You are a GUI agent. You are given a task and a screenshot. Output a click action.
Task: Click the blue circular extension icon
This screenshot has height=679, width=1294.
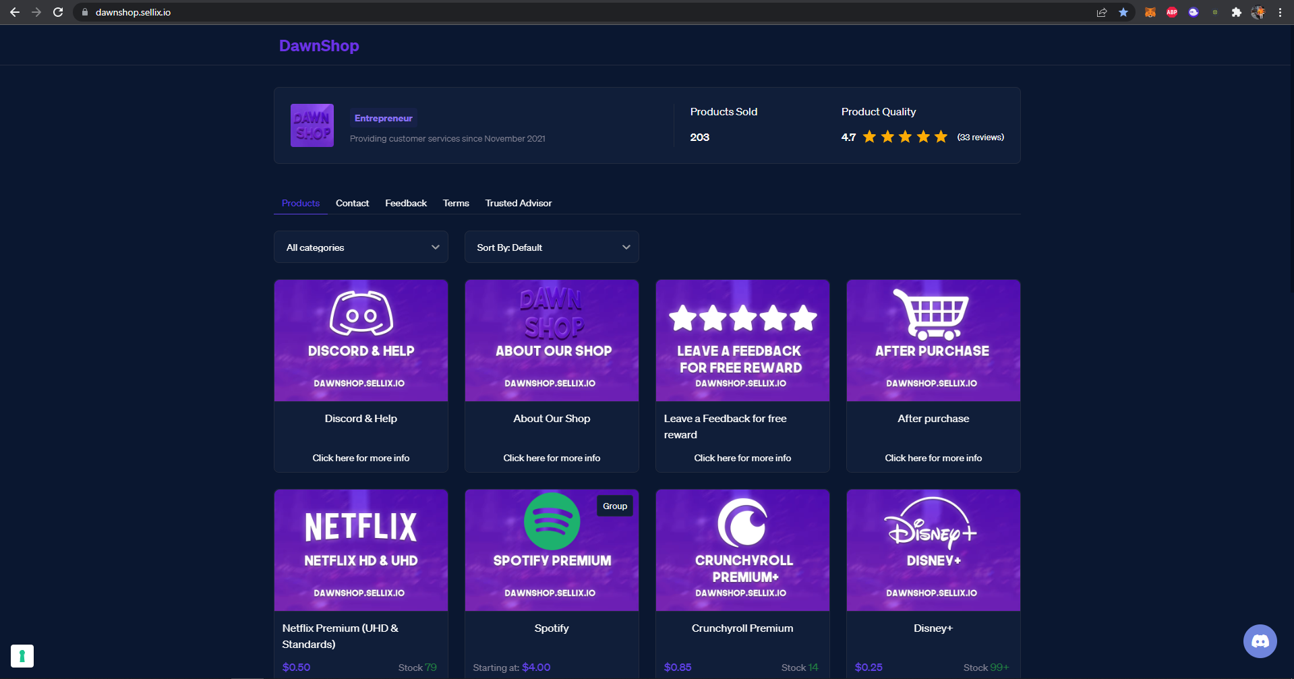pyautogui.click(x=1194, y=12)
